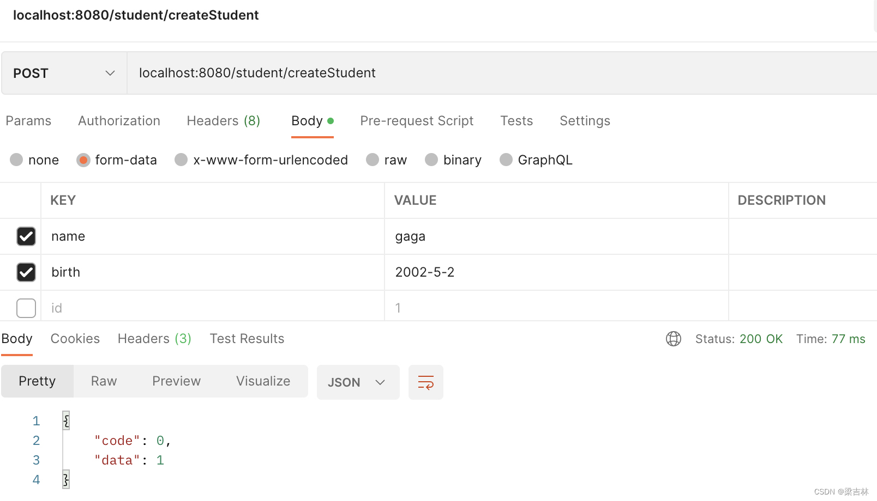Open the POST method dropdown

coord(64,73)
